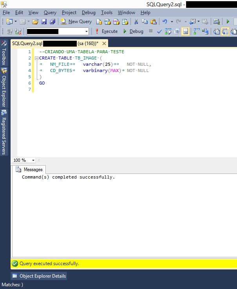Click the Open File folder icon
This screenshot has height=289, width=237.
(35, 22)
